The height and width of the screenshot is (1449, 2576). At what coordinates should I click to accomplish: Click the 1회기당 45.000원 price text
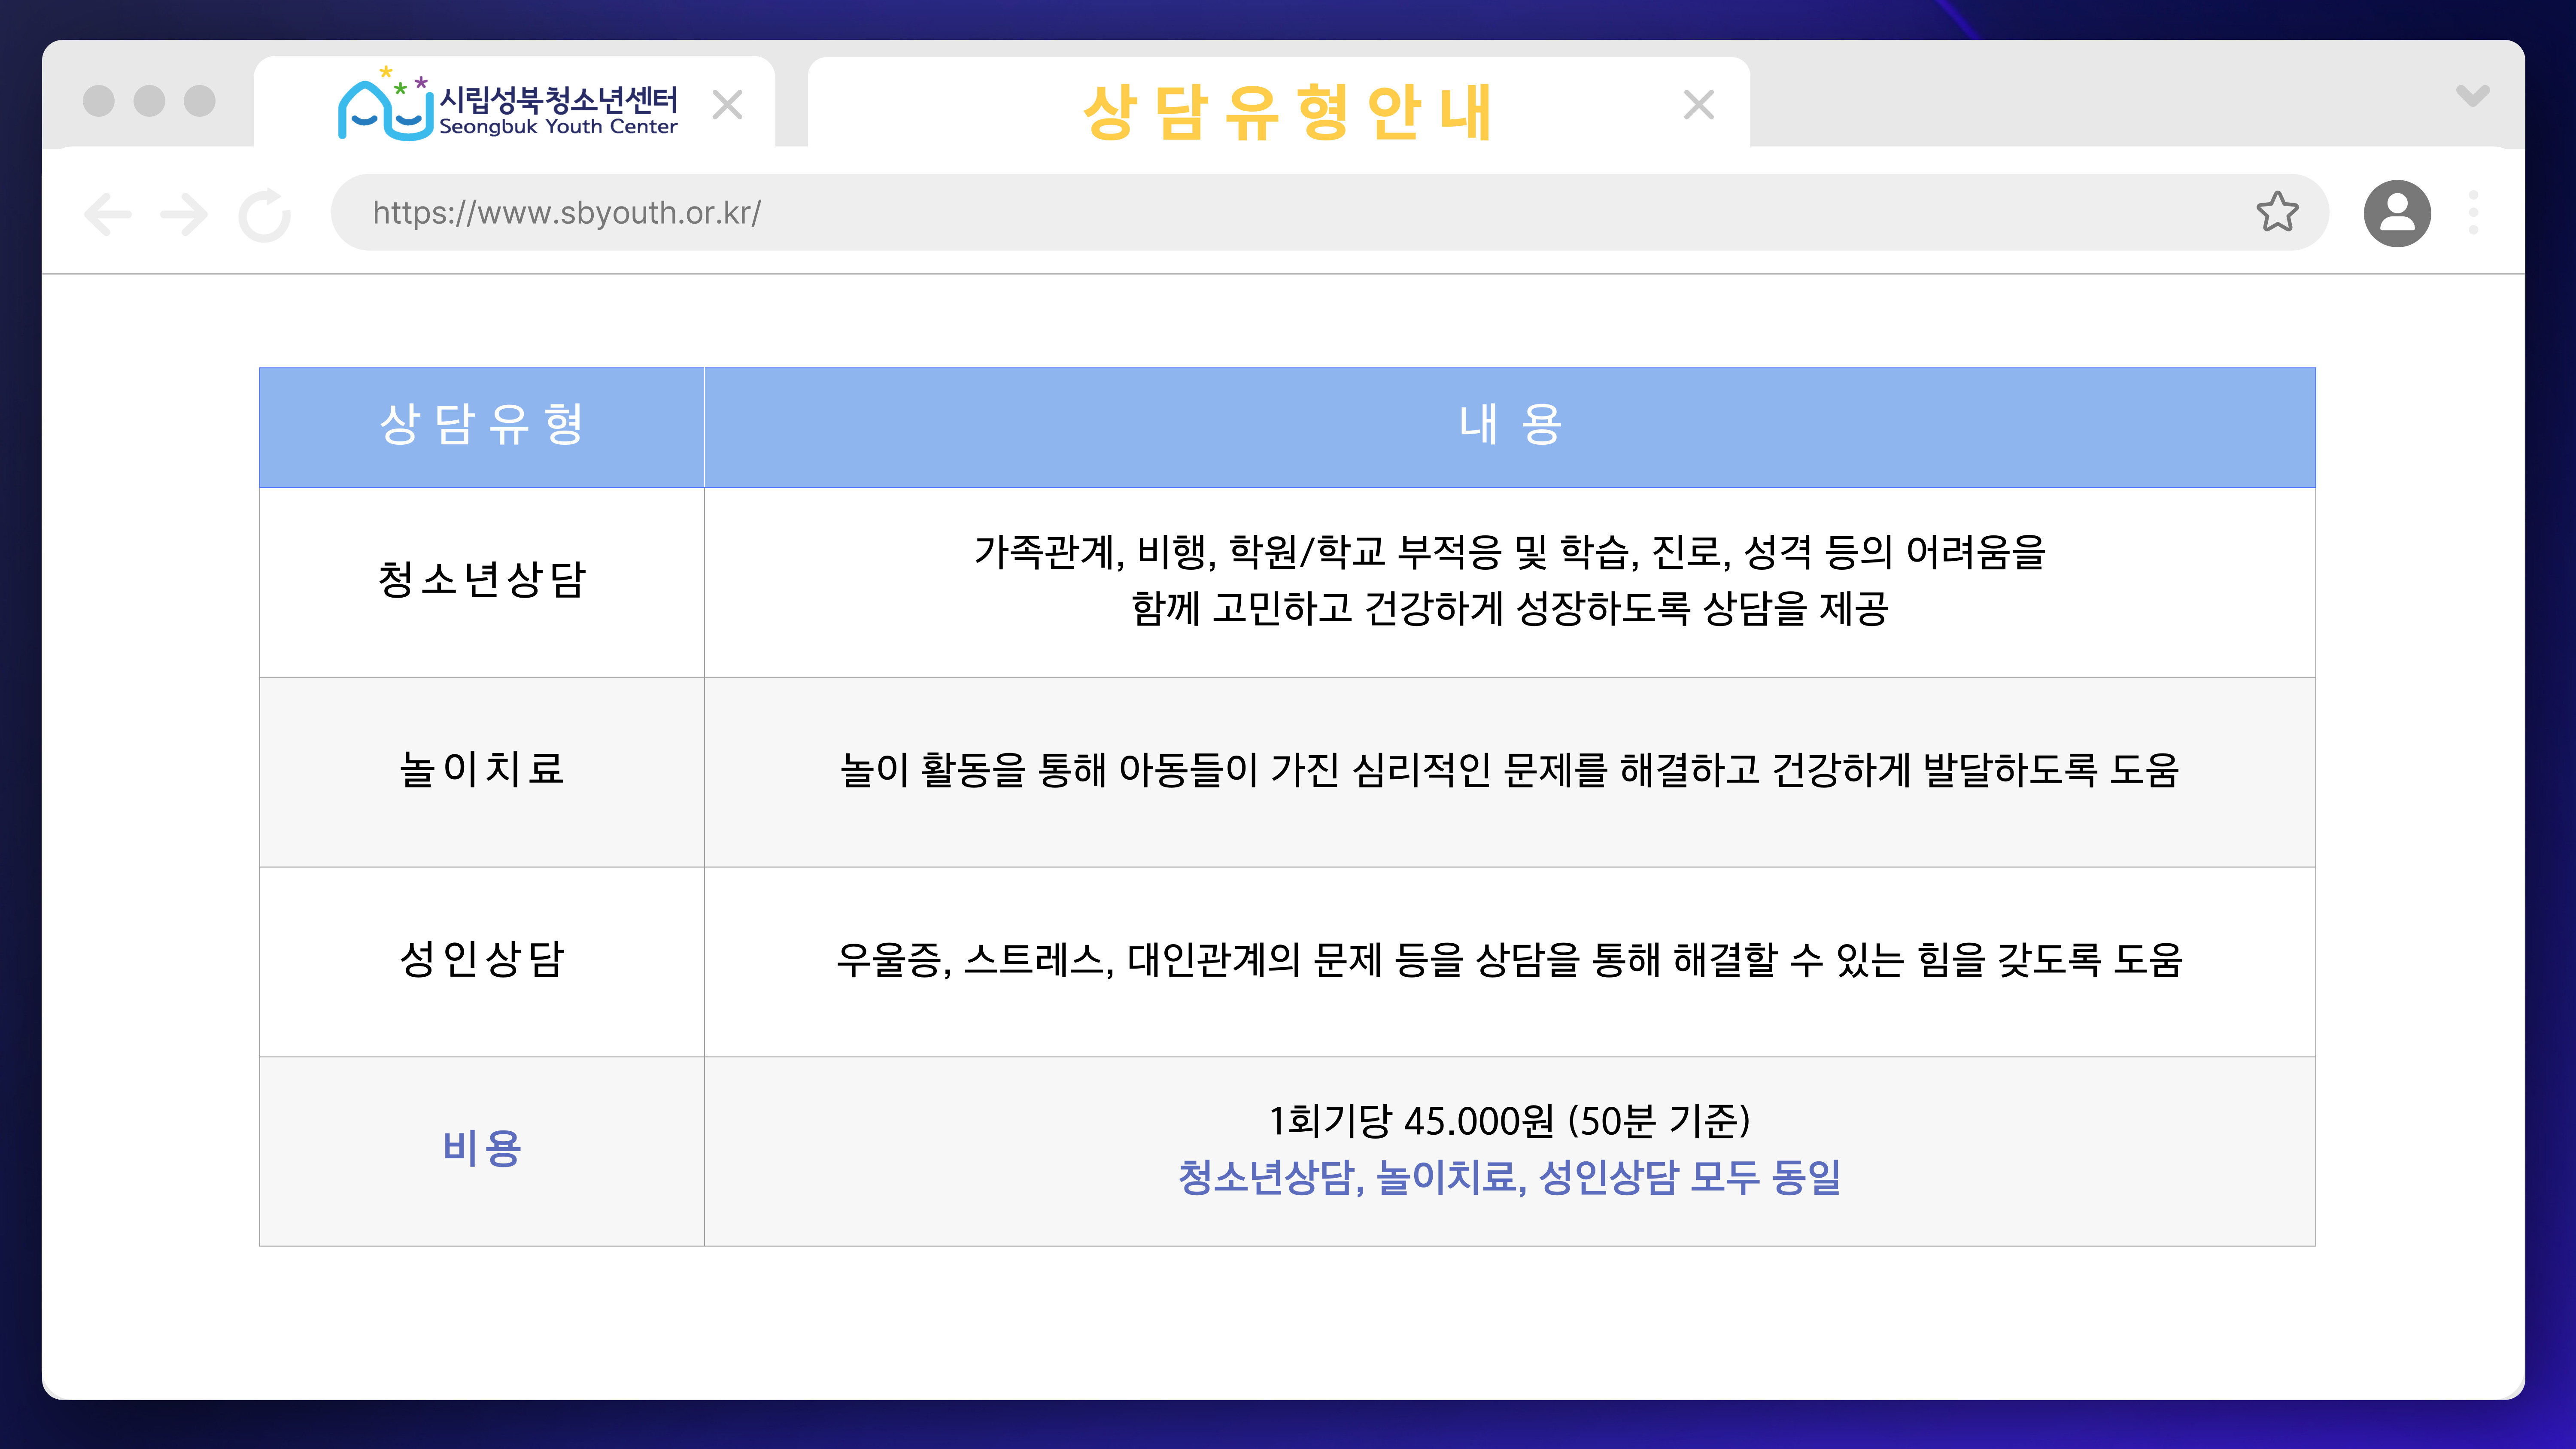coord(1510,1121)
